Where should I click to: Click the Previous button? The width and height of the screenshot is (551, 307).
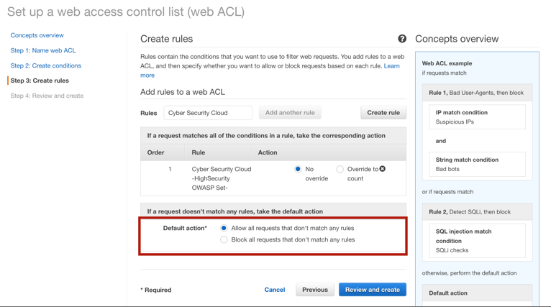coord(315,290)
